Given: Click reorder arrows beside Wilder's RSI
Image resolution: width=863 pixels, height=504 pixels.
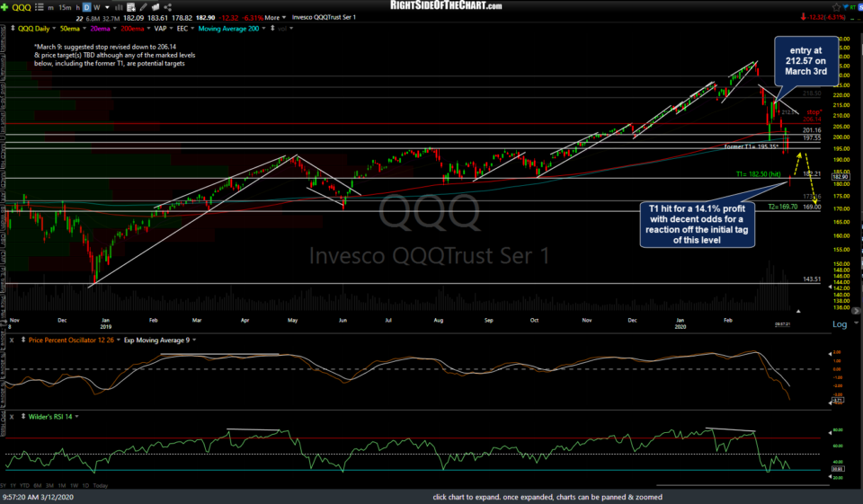Looking at the screenshot, I should (23, 417).
